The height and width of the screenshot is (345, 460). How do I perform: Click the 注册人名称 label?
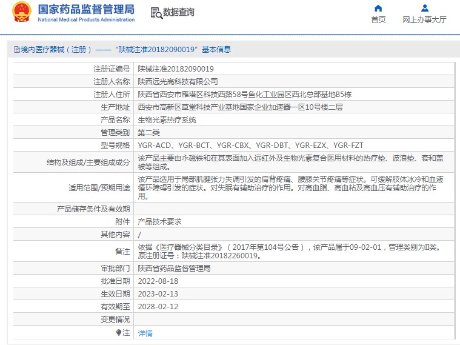[x=112, y=82]
